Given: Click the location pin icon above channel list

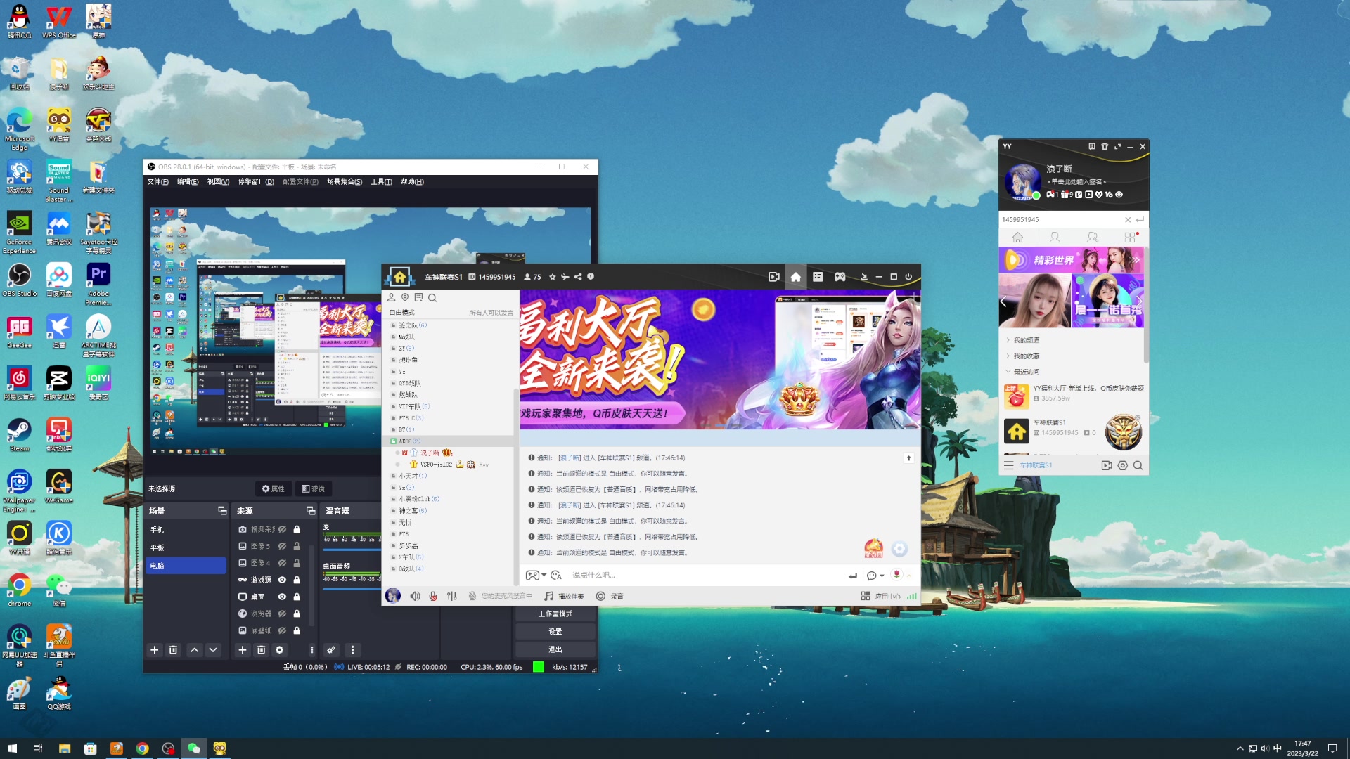Looking at the screenshot, I should coord(405,298).
